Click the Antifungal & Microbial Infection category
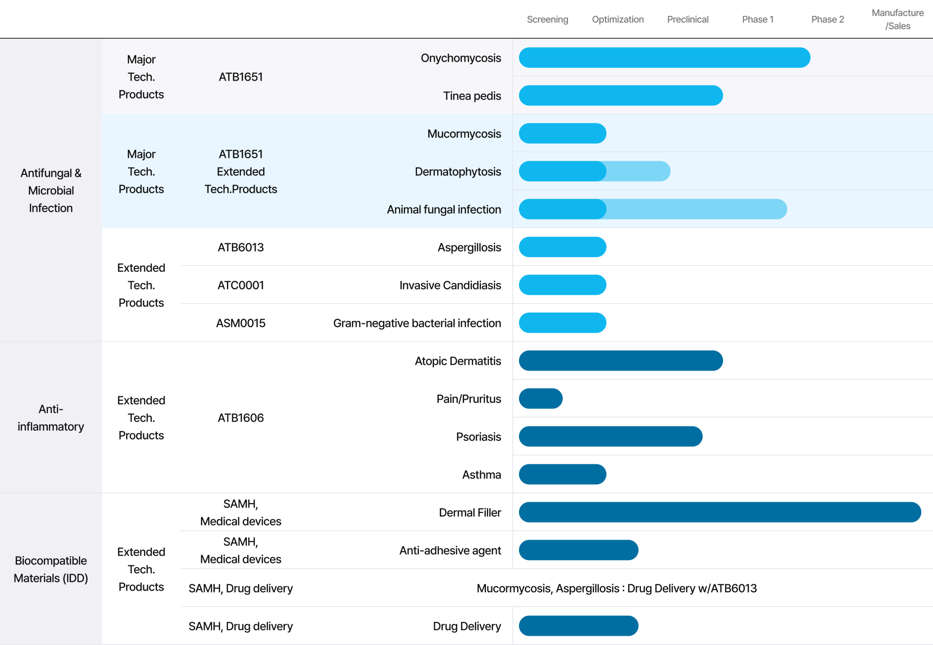Screen dimensions: 933x645 click(x=51, y=190)
